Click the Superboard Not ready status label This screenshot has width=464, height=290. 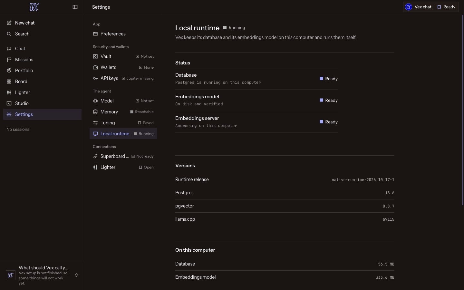pos(142,156)
